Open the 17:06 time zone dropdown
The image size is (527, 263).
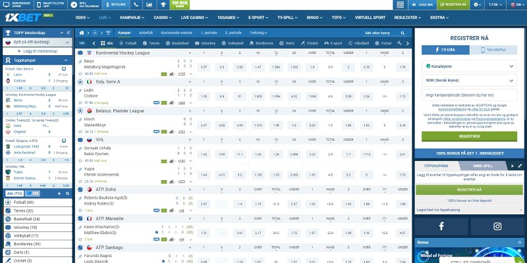pyautogui.click(x=495, y=5)
